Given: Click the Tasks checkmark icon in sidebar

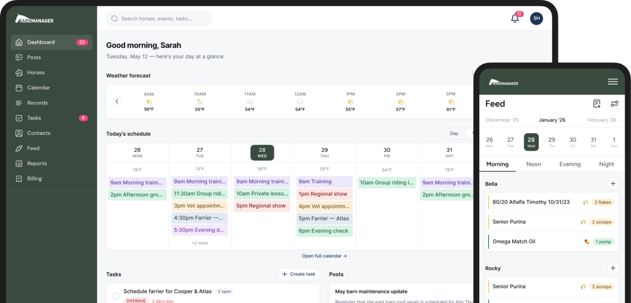Looking at the screenshot, I should tap(19, 118).
